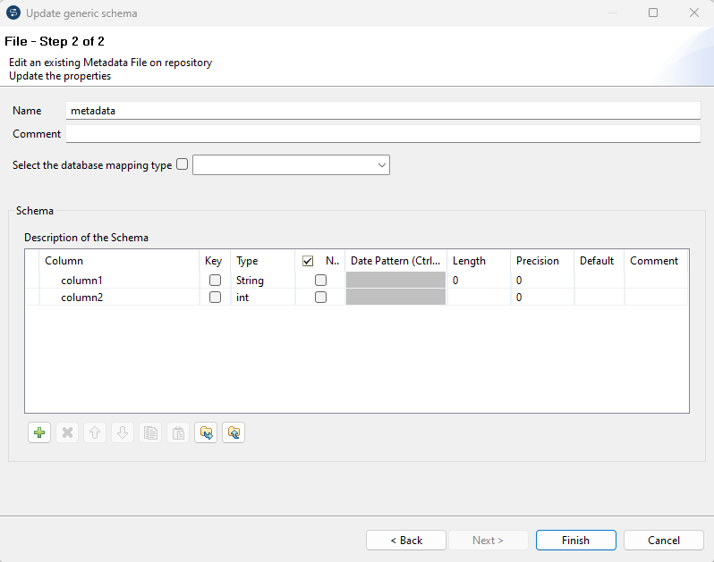Viewport: 714px width, 562px height.
Task: Click the paste columns clipboard icon
Action: 178,433
